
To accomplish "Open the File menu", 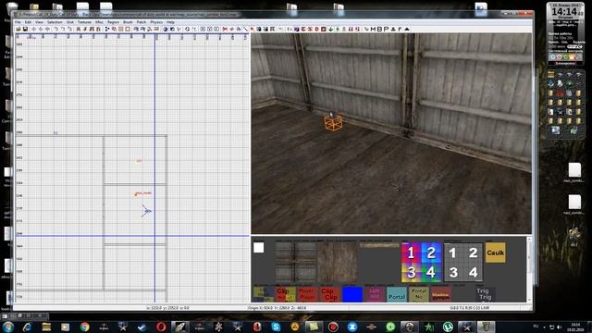I will [x=18, y=22].
